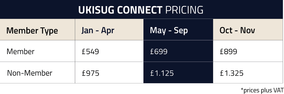This screenshot has height=94, width=284.
Task: Select the Jan - Apr column header
Action: point(98,30)
